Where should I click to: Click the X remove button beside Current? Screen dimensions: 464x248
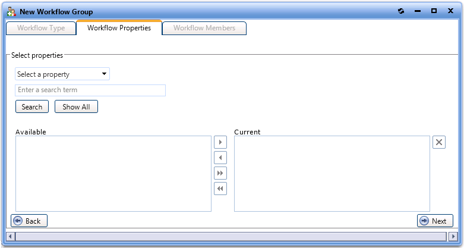coord(438,142)
